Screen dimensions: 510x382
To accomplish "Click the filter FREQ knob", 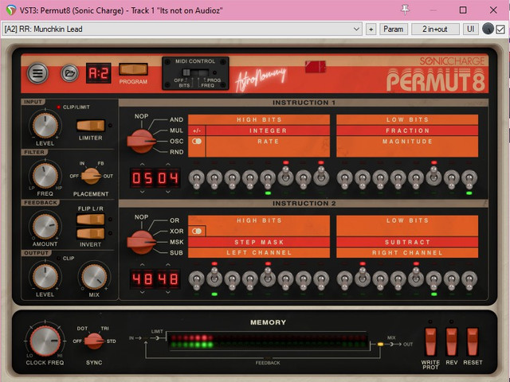I will [x=45, y=176].
